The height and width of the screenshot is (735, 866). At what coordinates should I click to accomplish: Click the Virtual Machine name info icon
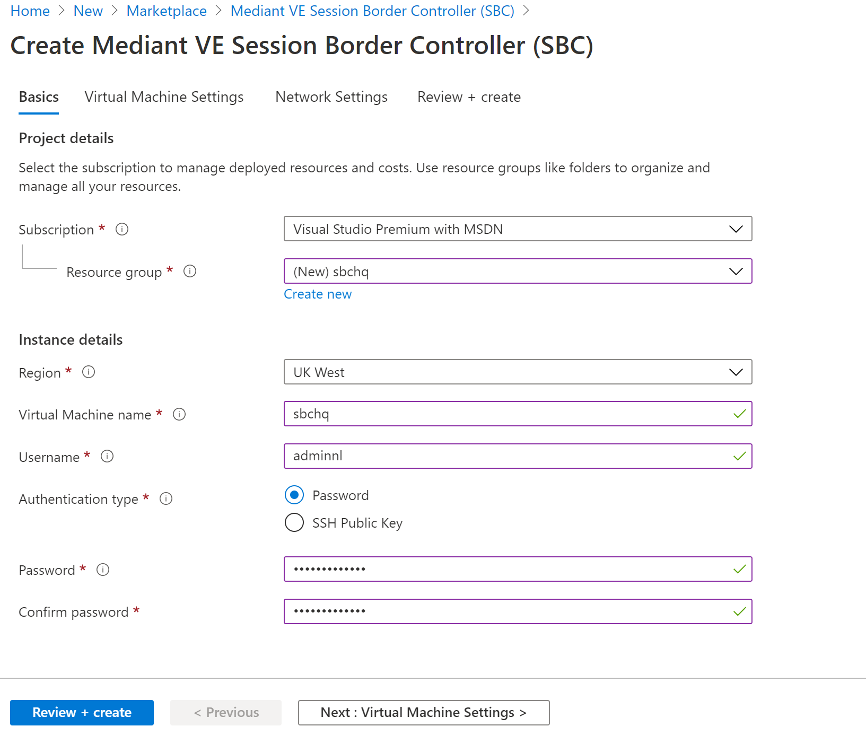click(179, 414)
